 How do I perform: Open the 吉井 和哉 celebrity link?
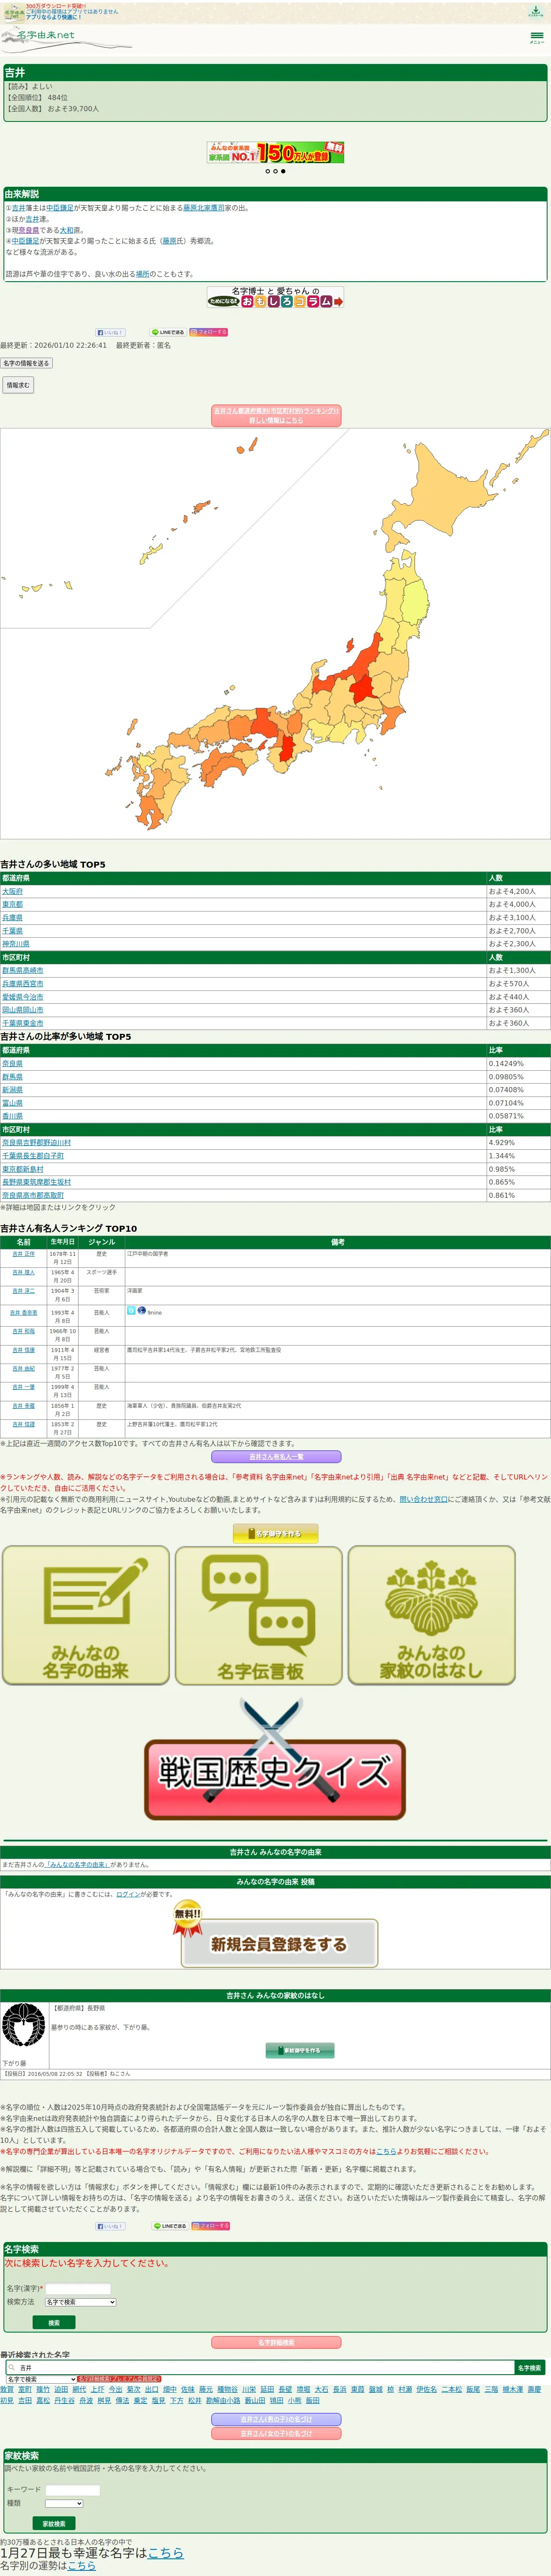(23, 1332)
